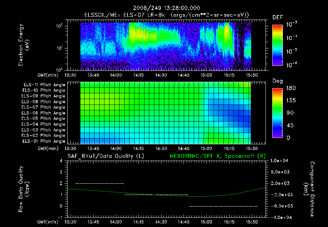This screenshot has height=227, width=328.
Task: Select the ELSSCIL/MEx ELS-07 LR-Bk spectrogram title
Action: 167,15
